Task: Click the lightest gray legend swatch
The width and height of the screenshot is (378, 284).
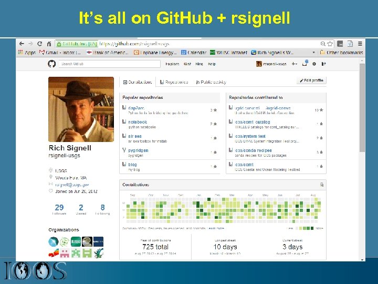Action: [297, 228]
